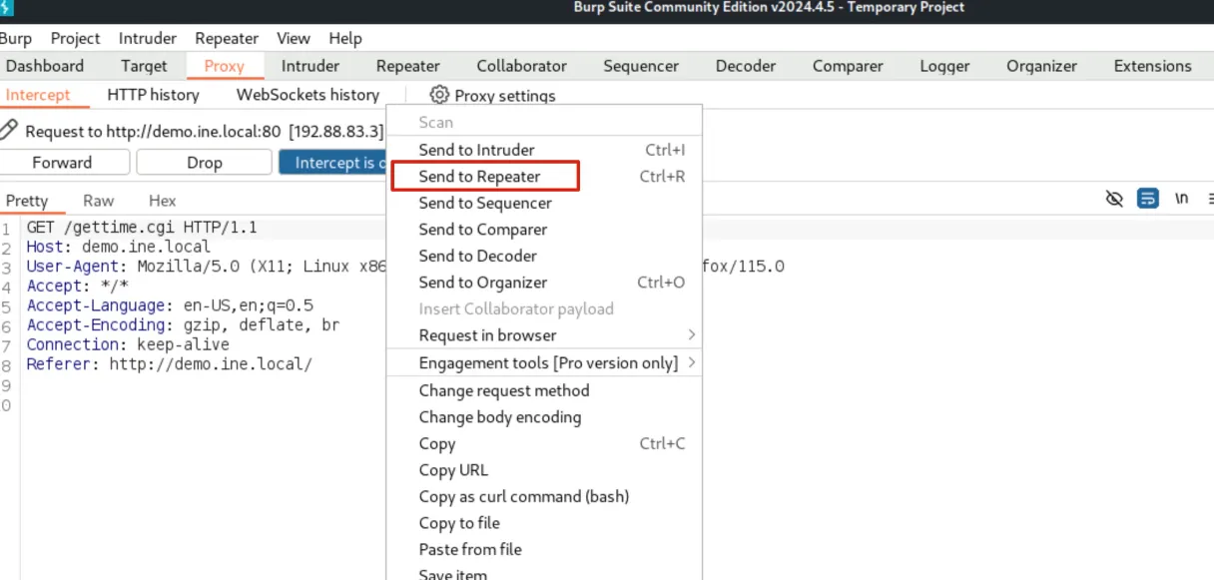The width and height of the screenshot is (1214, 580).
Task: Open the Logger tab
Action: pos(944,66)
